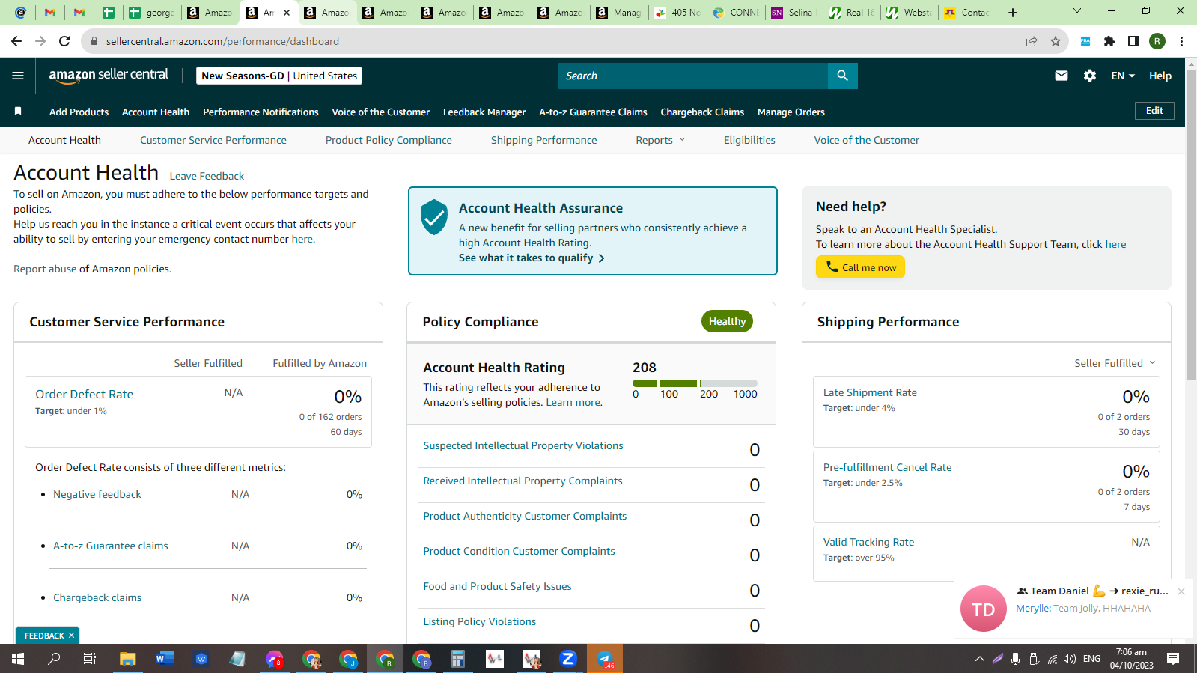Viewport: 1197px width, 673px height.
Task: Reload the current page
Action: point(64,41)
